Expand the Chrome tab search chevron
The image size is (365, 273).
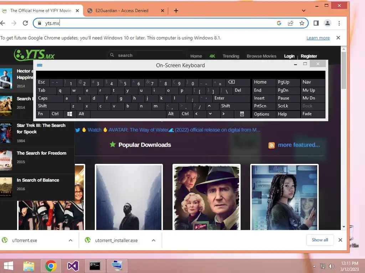coord(304,11)
